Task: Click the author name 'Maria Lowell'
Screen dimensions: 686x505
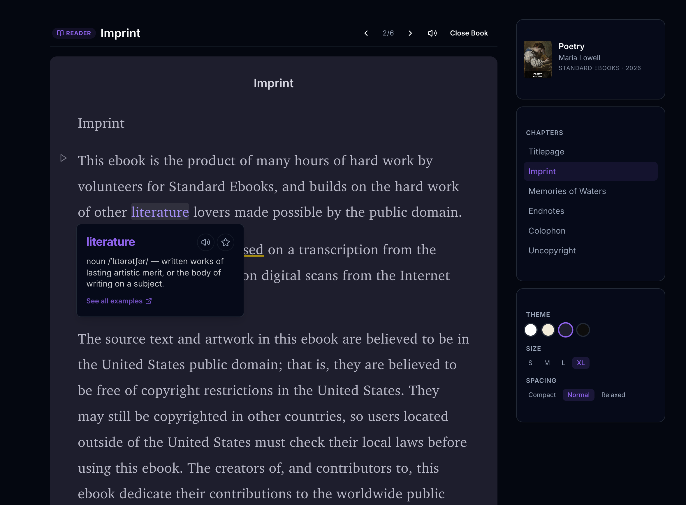Action: [x=579, y=58]
